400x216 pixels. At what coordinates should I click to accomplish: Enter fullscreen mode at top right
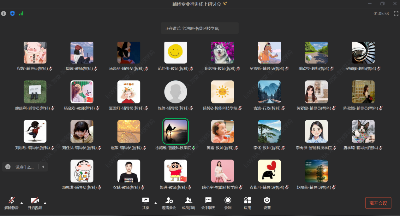(x=395, y=14)
